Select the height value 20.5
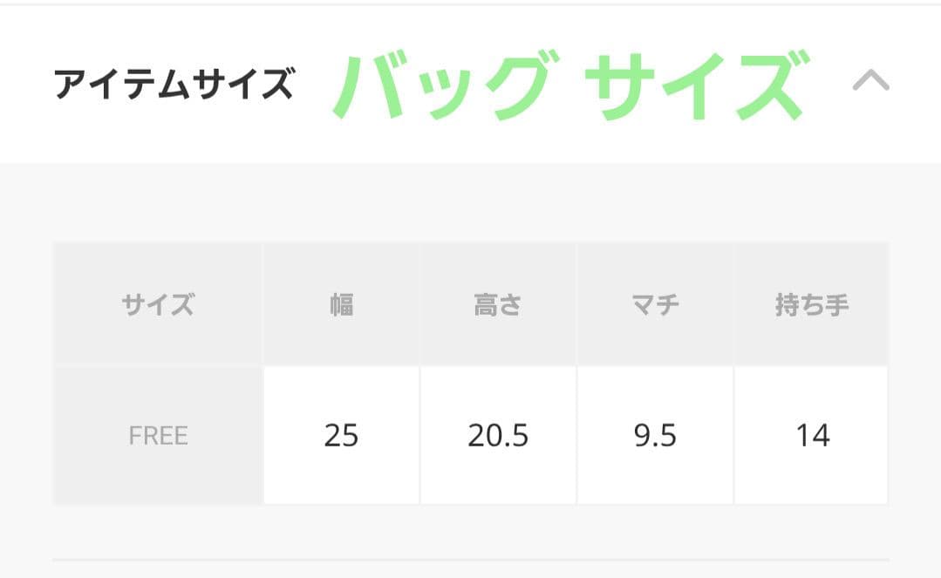Screen dimensions: 941x578 pos(498,436)
